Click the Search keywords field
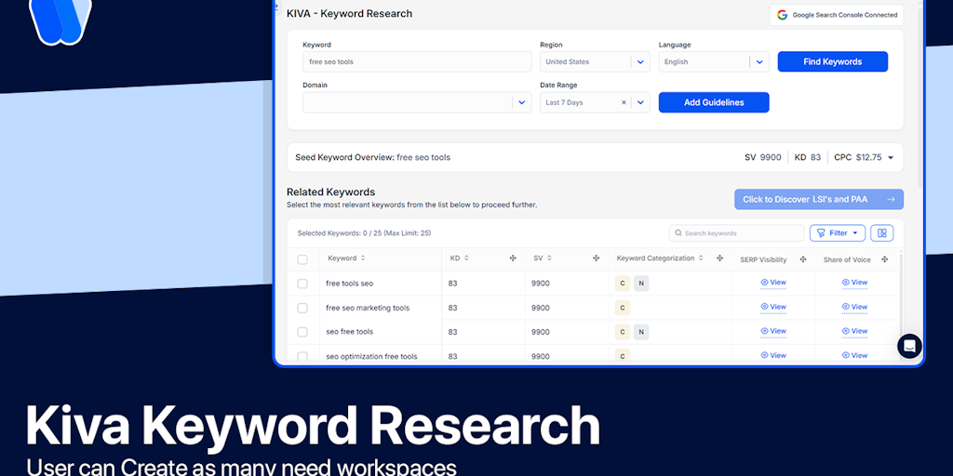953x476 pixels. pyautogui.click(x=737, y=233)
